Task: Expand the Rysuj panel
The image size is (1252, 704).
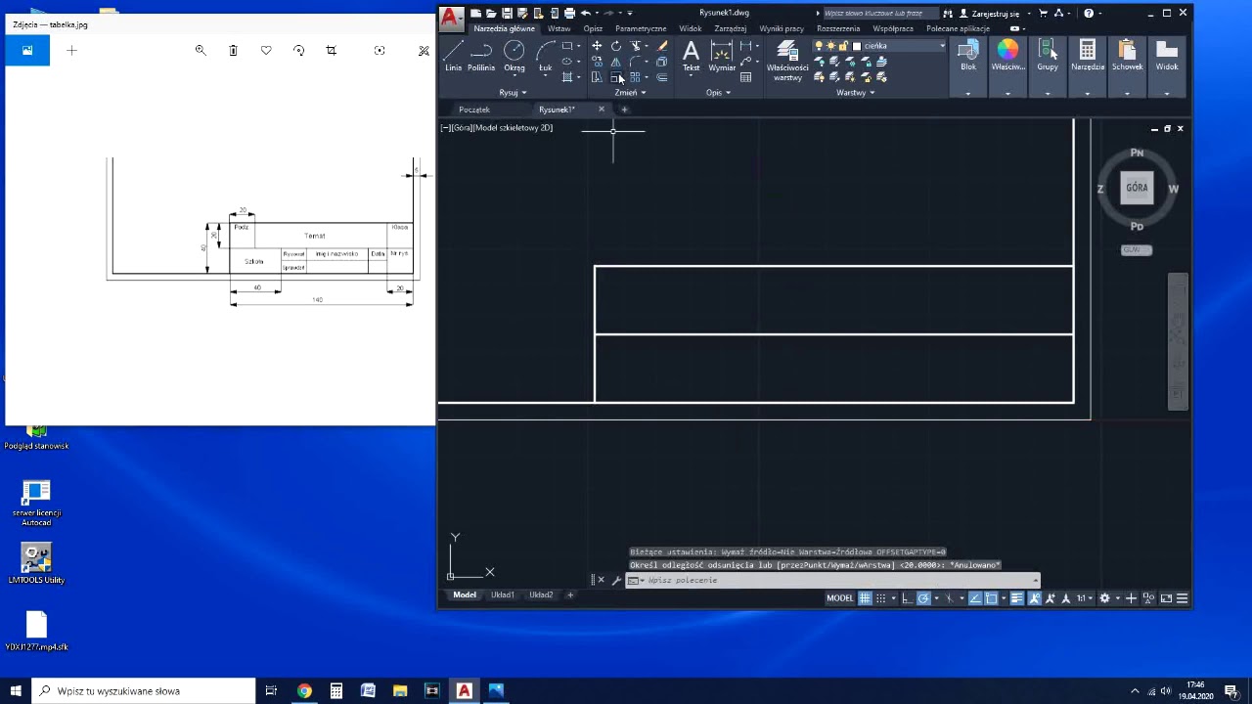Action: click(x=513, y=93)
